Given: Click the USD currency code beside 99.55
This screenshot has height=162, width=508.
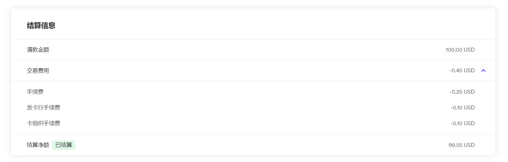Looking at the screenshot, I should [469, 145].
